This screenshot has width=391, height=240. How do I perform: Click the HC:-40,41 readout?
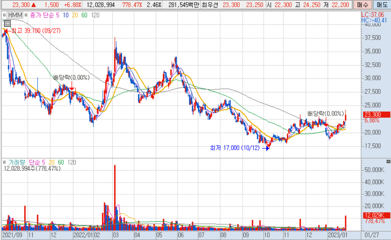click(x=374, y=21)
